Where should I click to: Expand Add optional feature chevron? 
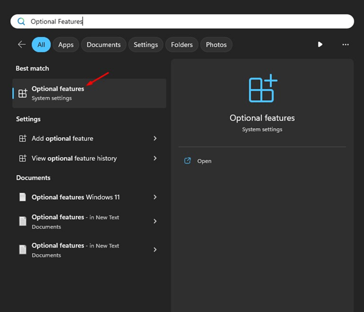pyautogui.click(x=155, y=138)
